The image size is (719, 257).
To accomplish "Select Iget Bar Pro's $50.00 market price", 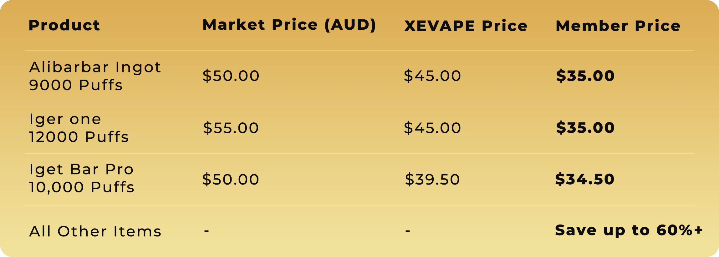I will pos(231,179).
